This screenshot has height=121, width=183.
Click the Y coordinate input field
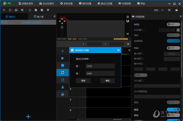[x=117, y=44]
